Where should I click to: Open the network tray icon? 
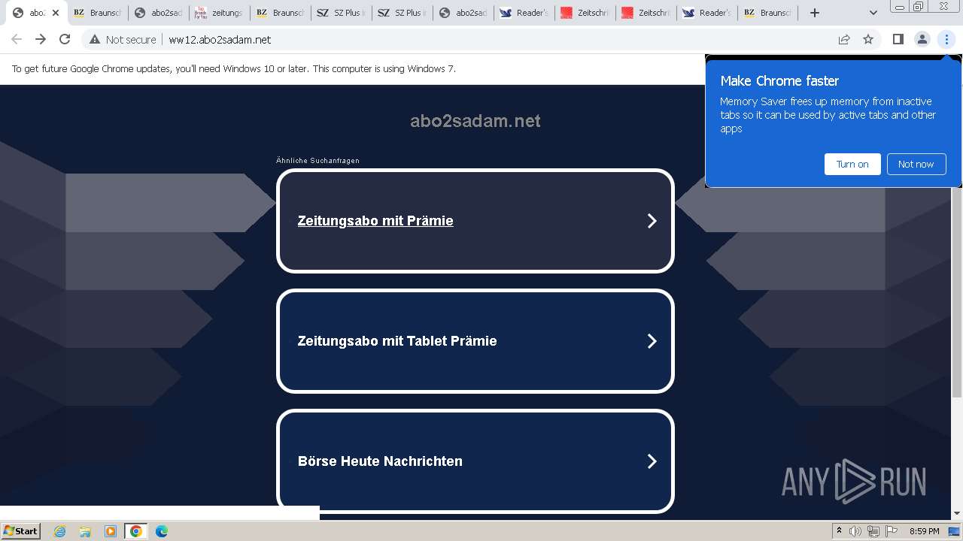pos(873,531)
